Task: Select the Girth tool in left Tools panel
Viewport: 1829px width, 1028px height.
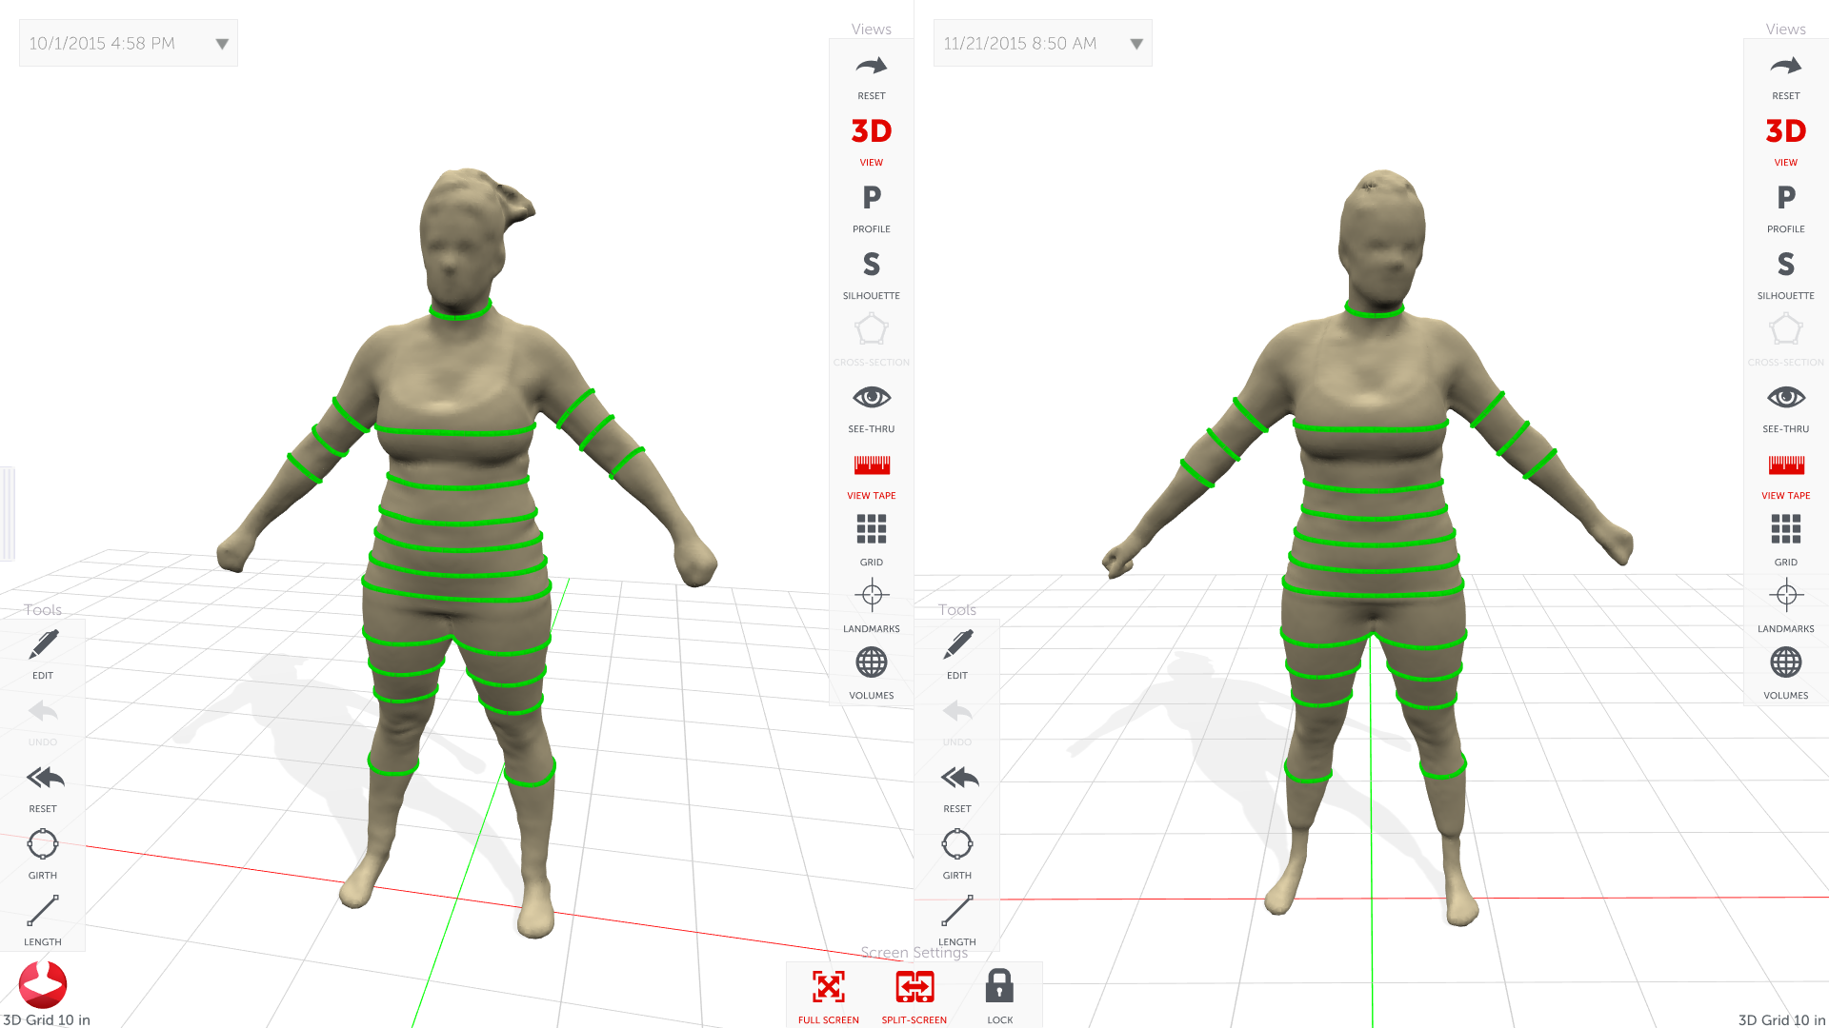Action: [43, 845]
